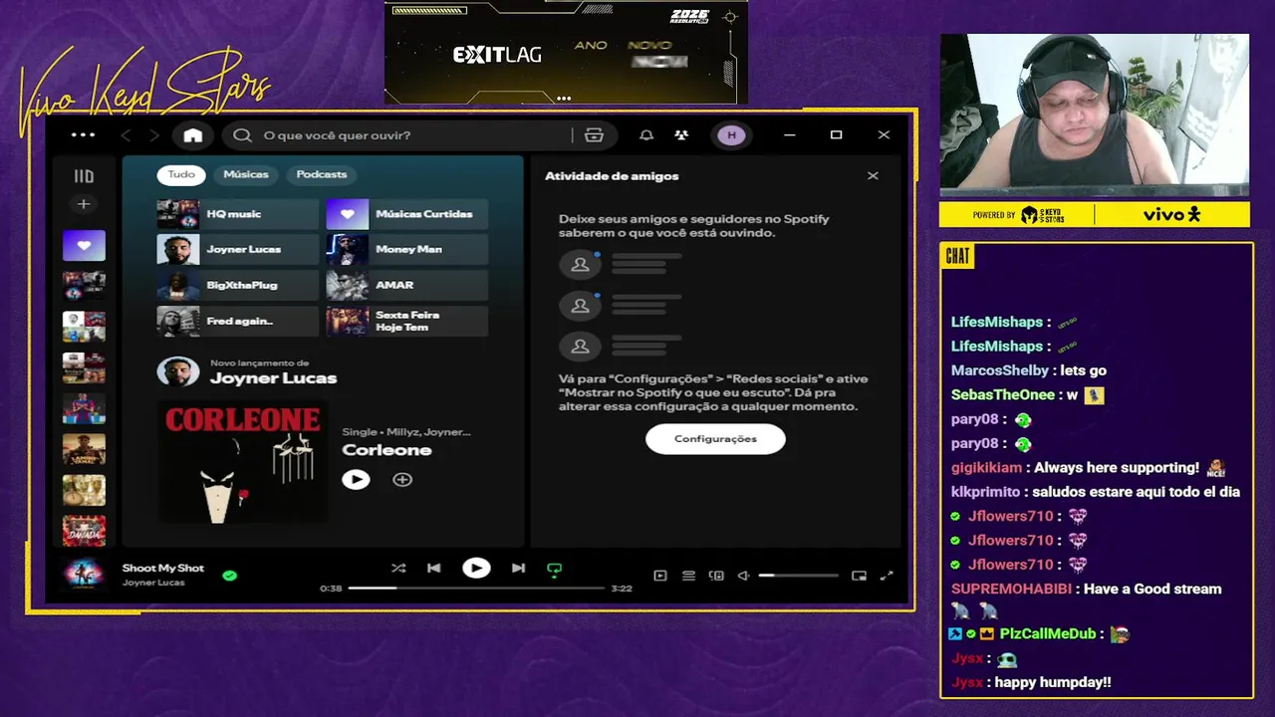1275x717 pixels.
Task: Open Liked Songs heart in sidebar
Action: pos(84,245)
